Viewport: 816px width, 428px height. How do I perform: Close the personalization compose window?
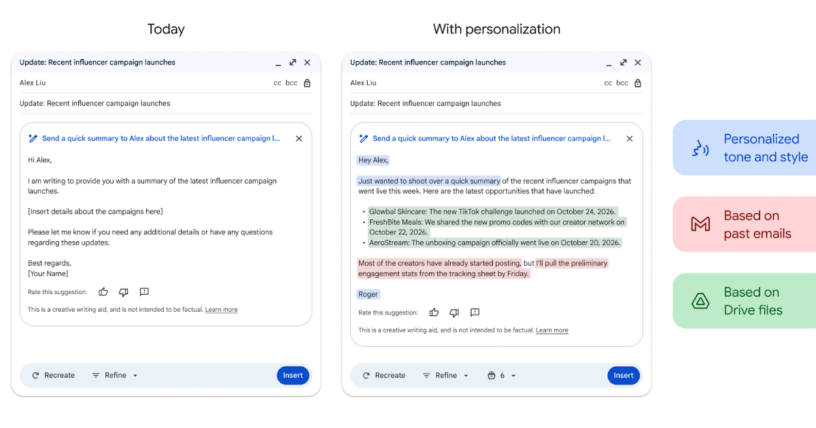pos(637,63)
